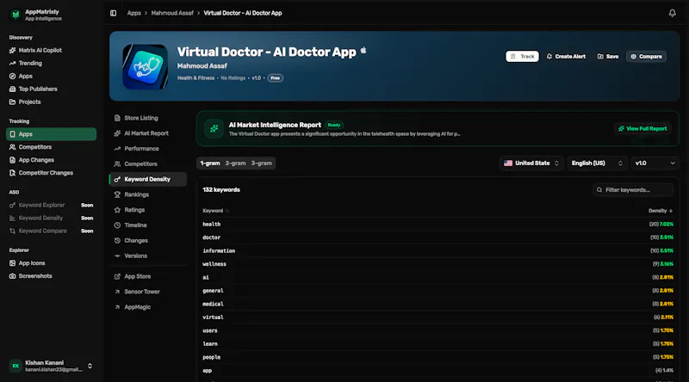Click Keyword Compare Soon item
The height and width of the screenshot is (382, 689).
click(51, 231)
